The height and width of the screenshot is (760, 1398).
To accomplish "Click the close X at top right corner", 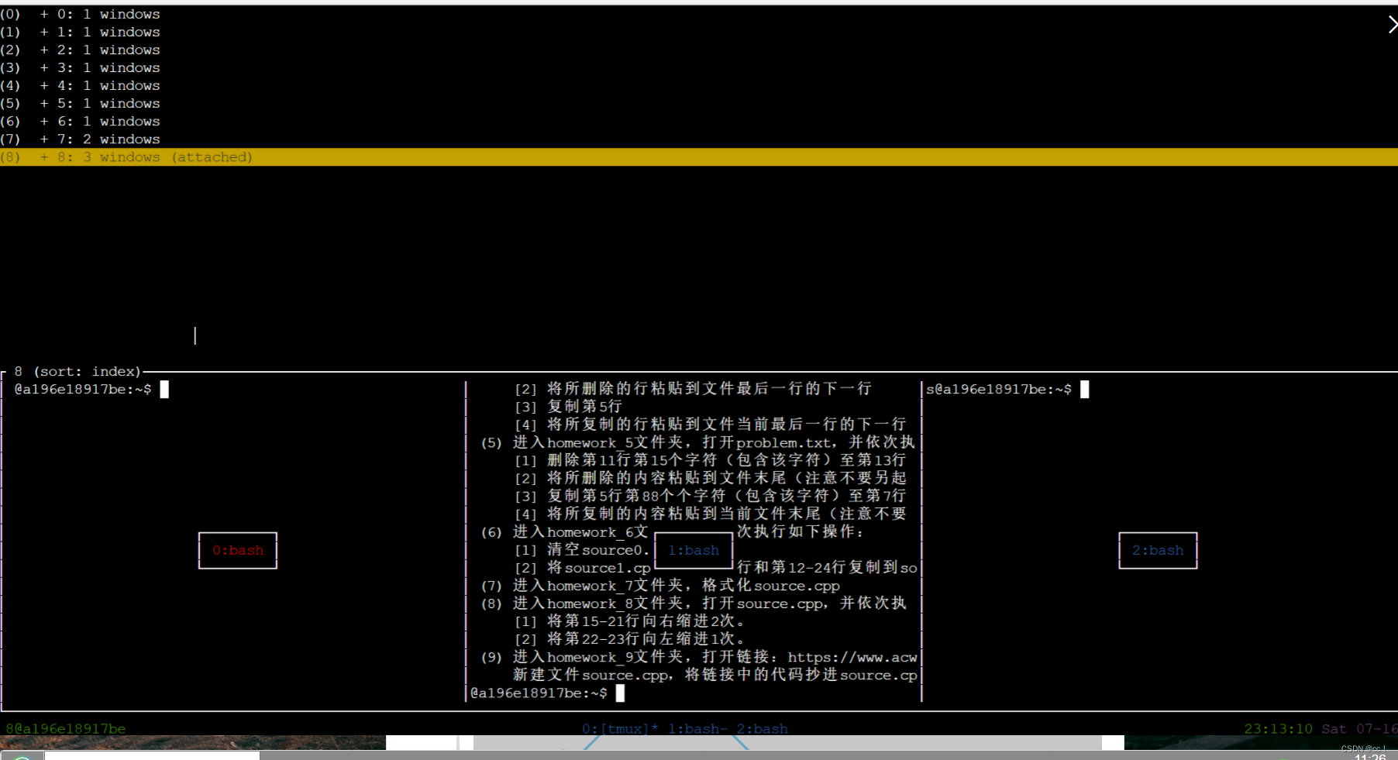I will click(x=1392, y=25).
